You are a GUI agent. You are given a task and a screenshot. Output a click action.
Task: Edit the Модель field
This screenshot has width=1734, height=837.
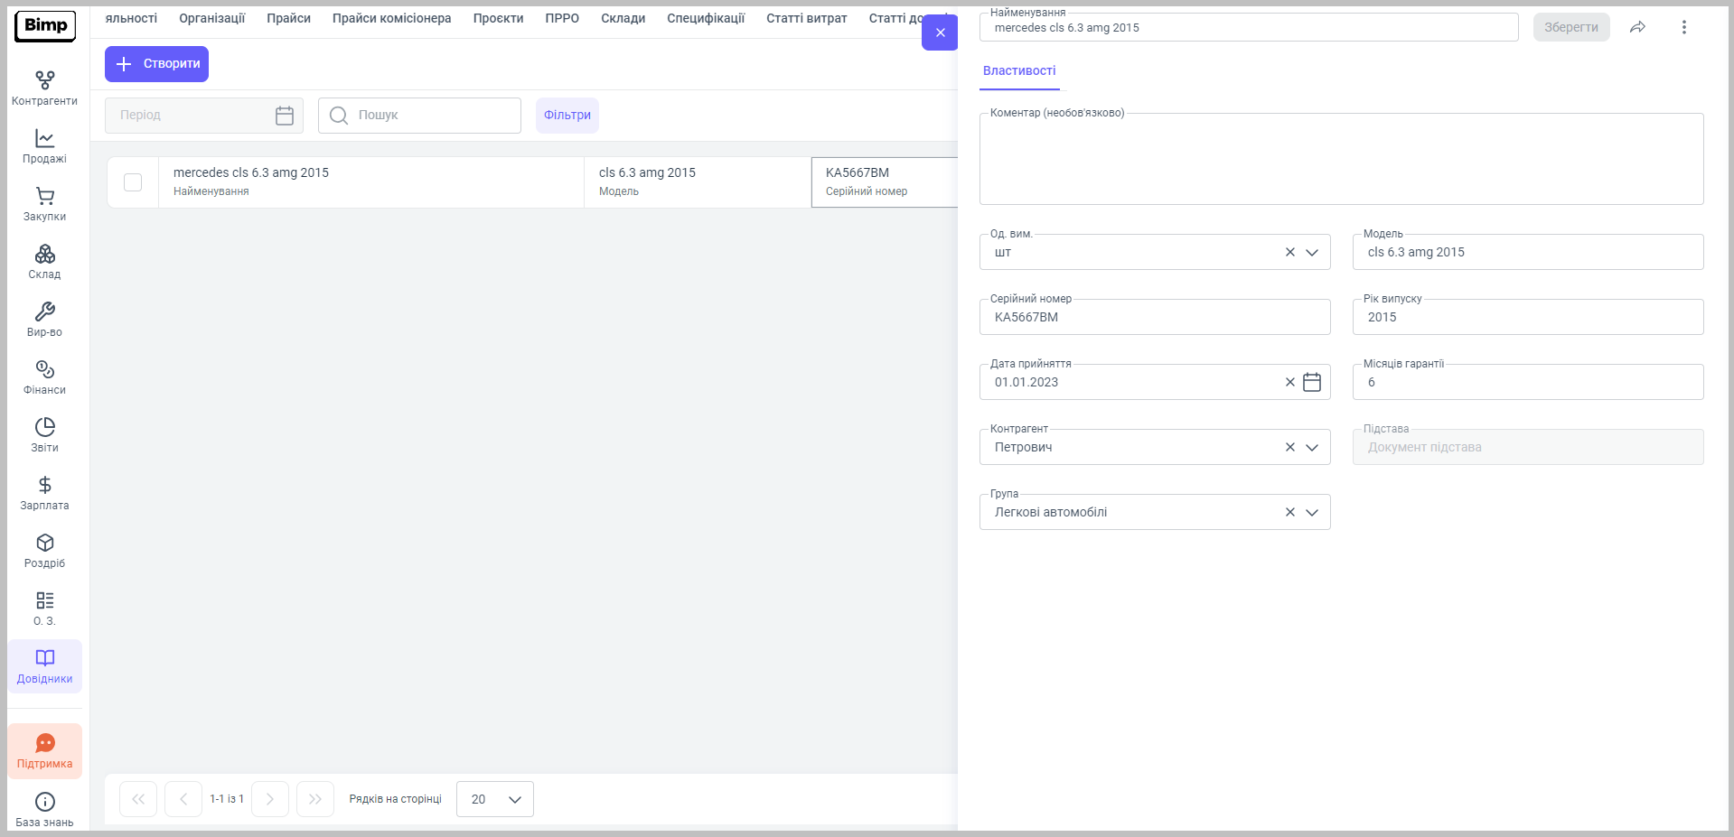click(x=1528, y=252)
